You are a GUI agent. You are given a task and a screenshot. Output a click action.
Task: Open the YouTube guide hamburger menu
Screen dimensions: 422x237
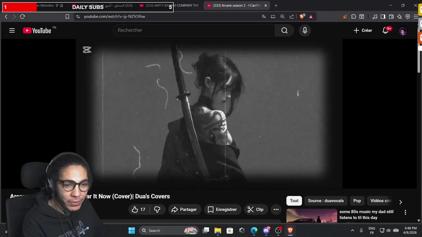pos(12,31)
